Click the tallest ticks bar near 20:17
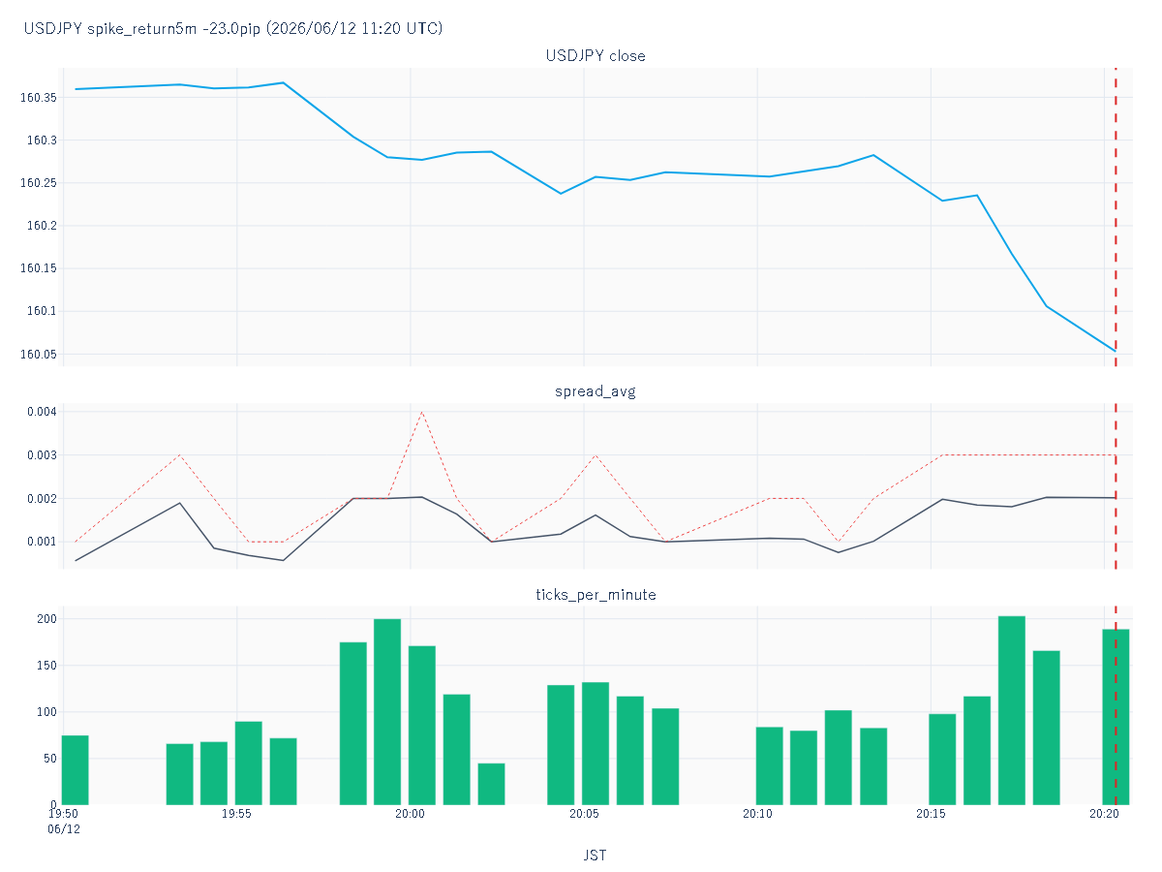 tap(1012, 710)
